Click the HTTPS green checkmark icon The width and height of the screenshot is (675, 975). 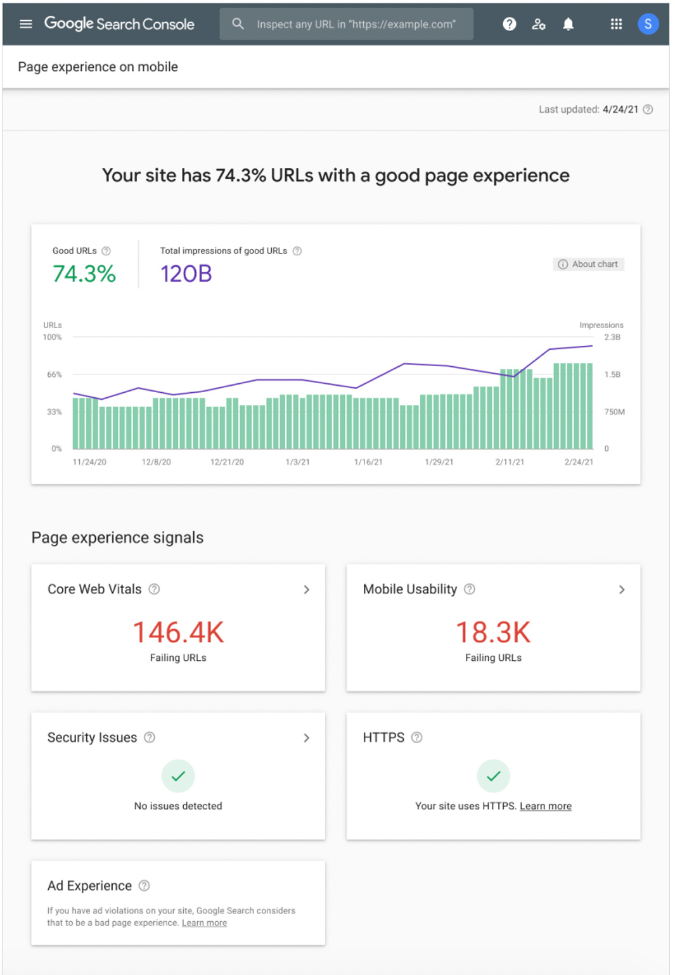(x=494, y=775)
